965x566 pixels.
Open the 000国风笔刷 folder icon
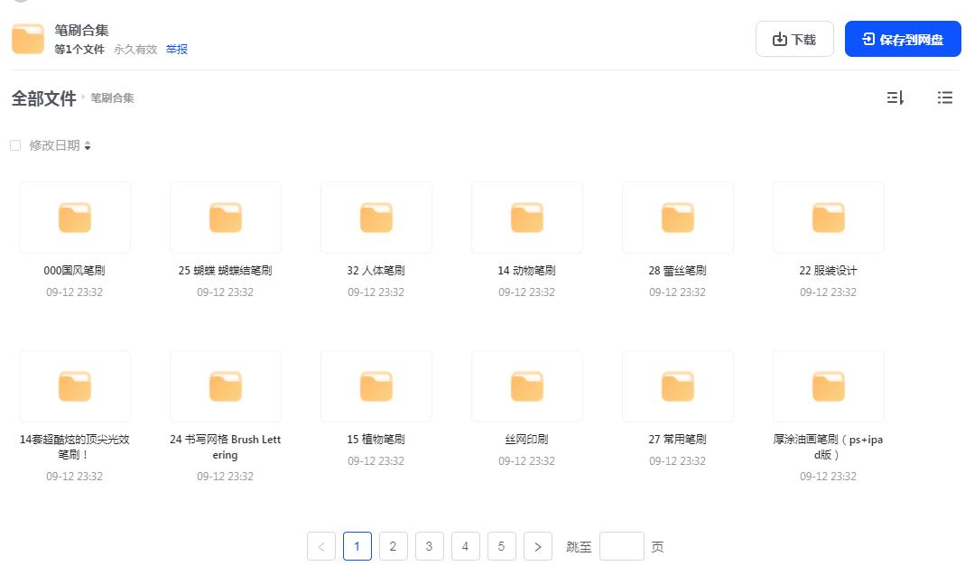[74, 218]
